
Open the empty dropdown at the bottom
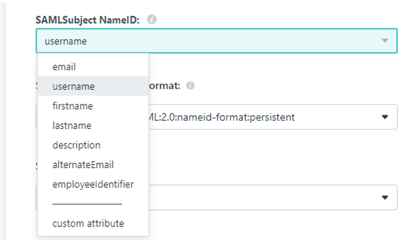pyautogui.click(x=273, y=198)
